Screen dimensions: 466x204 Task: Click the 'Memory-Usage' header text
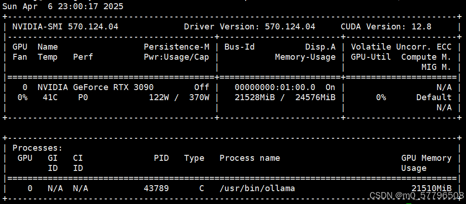[305, 57]
